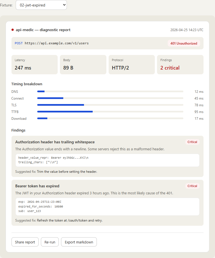Image resolution: width=215 pixels, height=258 pixels.
Task: Click the Share report button
Action: 25,242
